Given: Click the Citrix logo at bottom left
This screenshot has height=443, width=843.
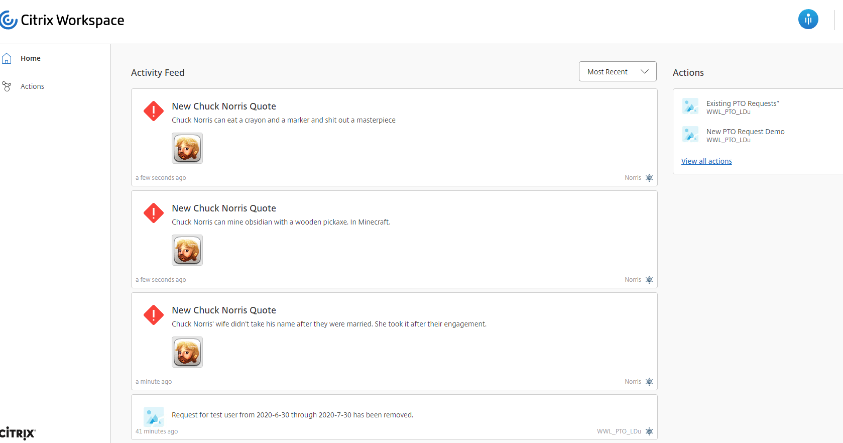Looking at the screenshot, I should click(18, 433).
